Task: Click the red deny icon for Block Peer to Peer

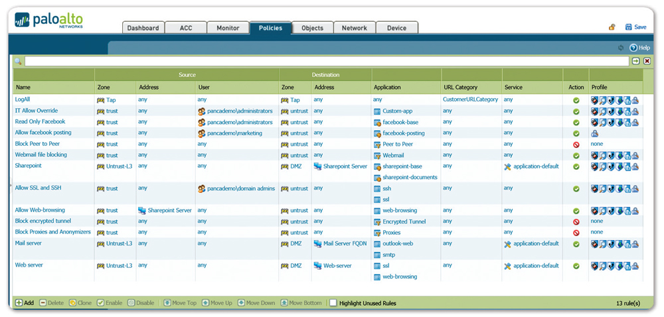Action: 576,144
